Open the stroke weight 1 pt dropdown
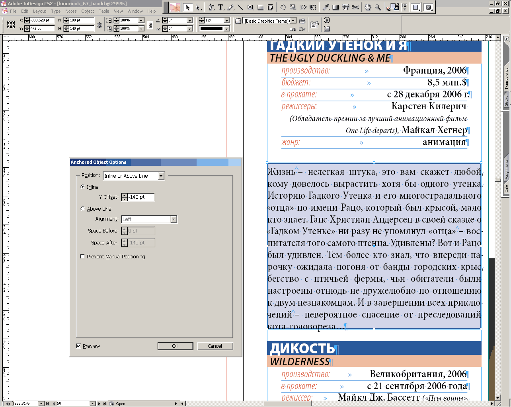 pos(227,20)
